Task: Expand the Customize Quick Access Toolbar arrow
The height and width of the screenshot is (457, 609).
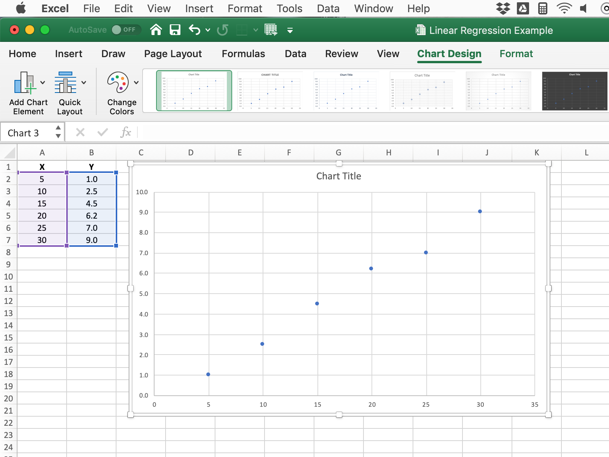Action: point(290,30)
